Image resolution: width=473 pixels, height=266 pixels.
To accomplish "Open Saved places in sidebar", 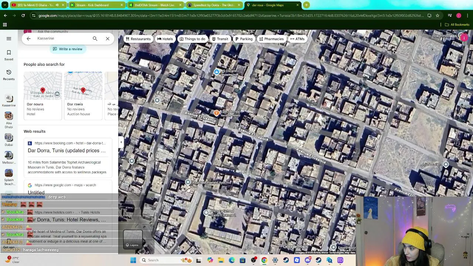I will click(x=9, y=55).
